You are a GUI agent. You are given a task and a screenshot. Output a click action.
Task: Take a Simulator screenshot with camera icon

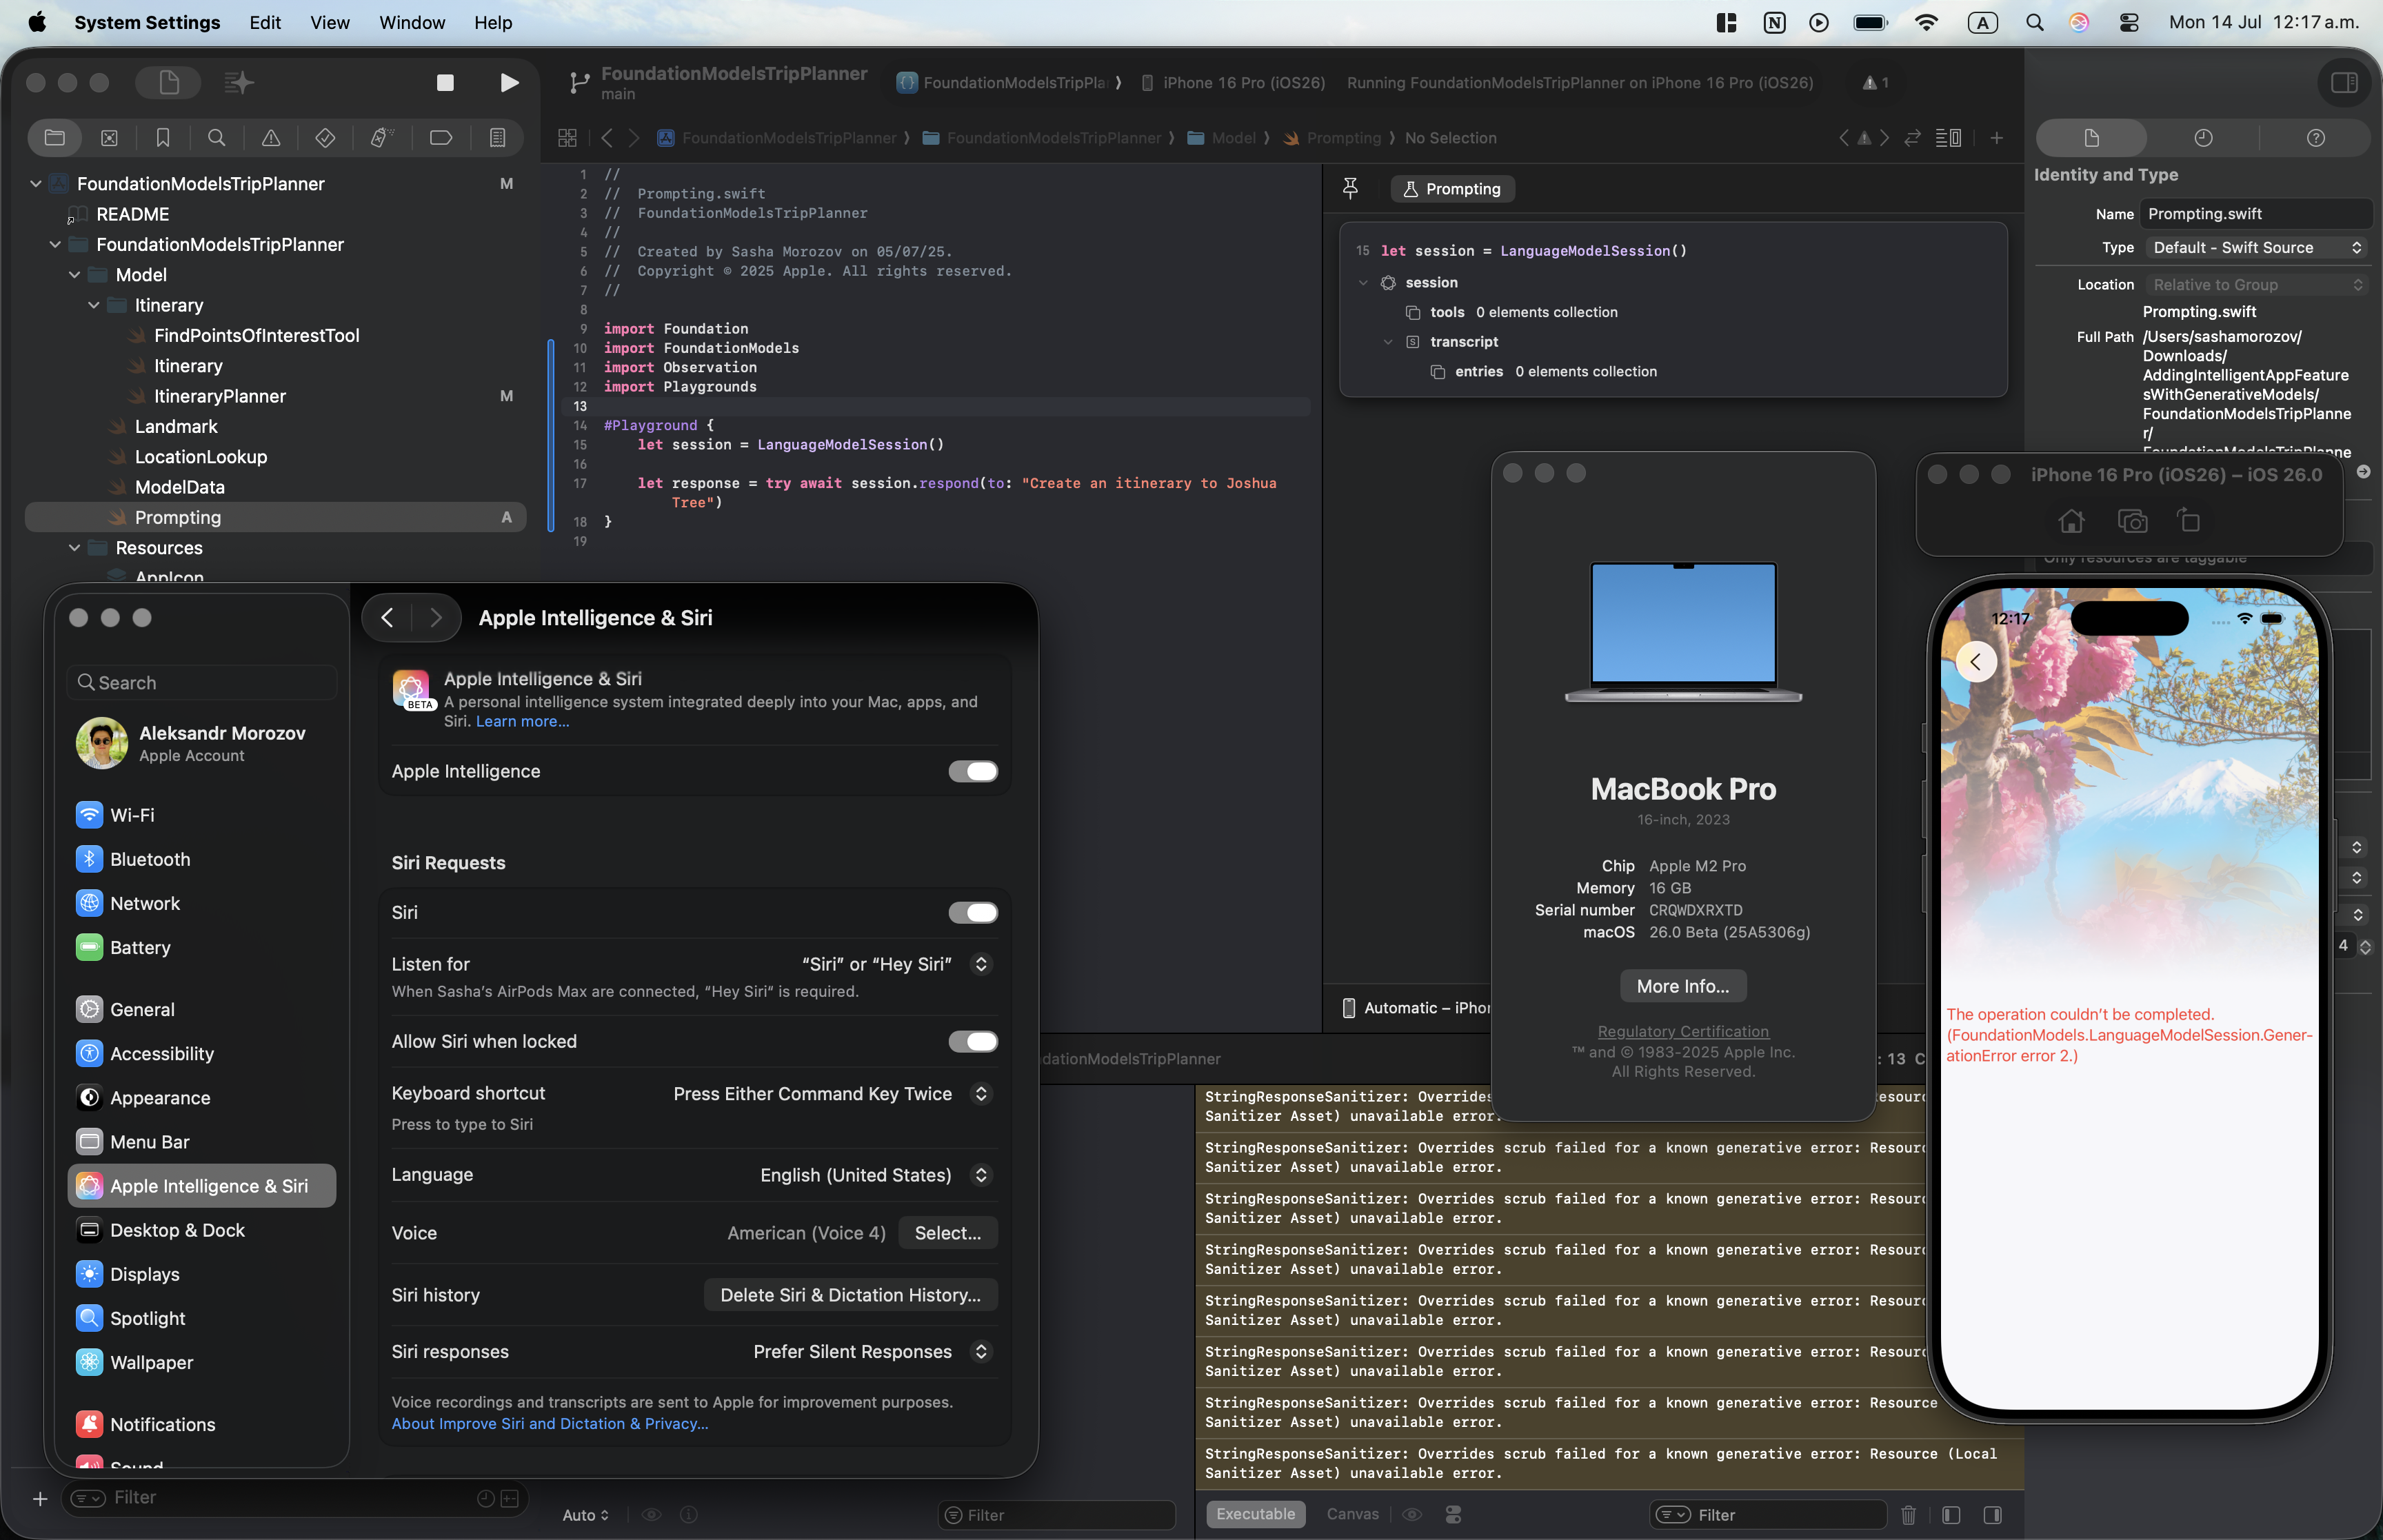[x=2132, y=521]
